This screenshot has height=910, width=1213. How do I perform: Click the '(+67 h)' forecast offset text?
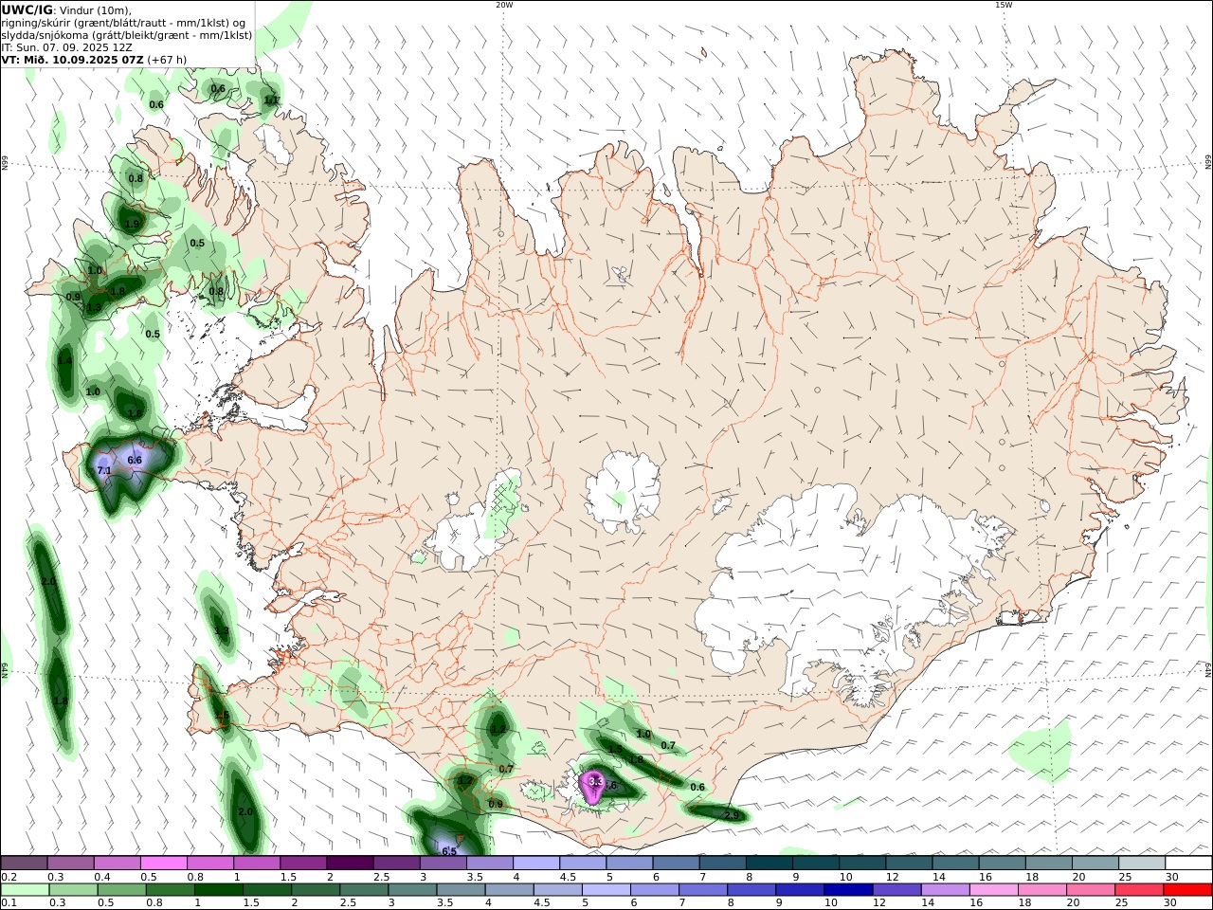pos(167,59)
